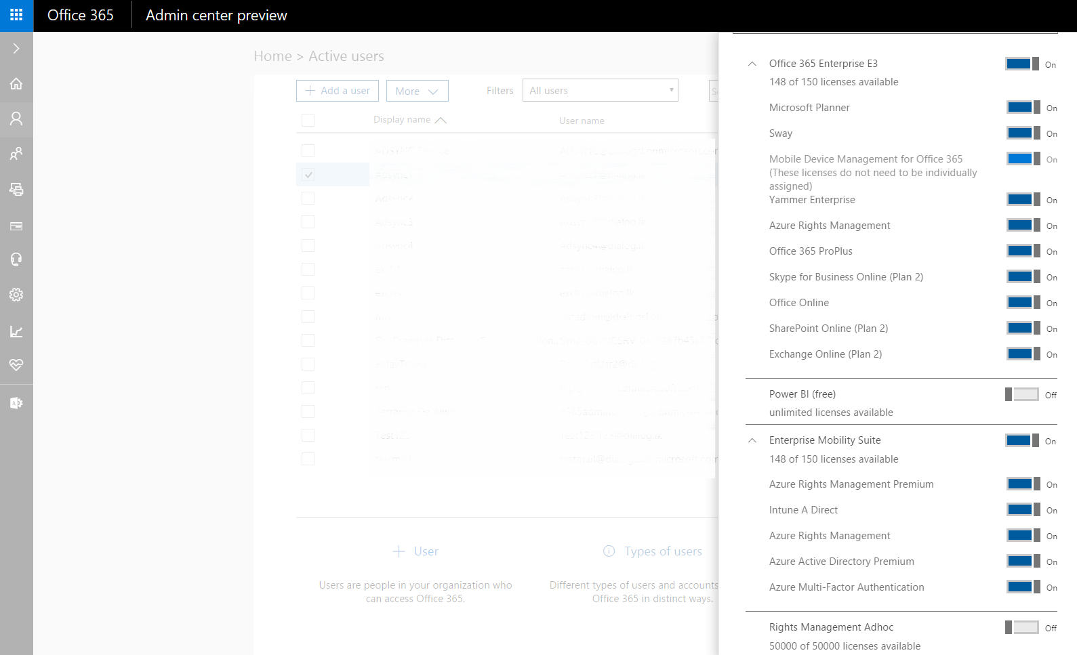This screenshot has height=655, width=1077.
Task: Toggle the Sway switch
Action: click(1023, 133)
